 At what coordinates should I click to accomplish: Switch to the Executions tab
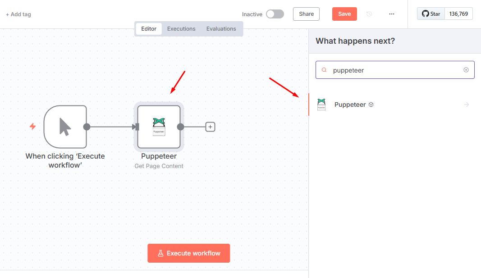[x=181, y=29]
